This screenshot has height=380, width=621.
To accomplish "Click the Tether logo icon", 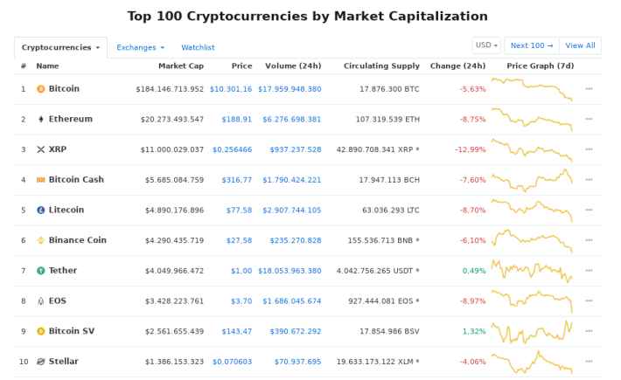I will coord(41,271).
